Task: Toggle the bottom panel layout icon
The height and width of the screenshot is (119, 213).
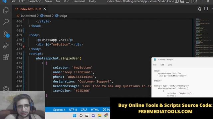Action: (182, 1)
